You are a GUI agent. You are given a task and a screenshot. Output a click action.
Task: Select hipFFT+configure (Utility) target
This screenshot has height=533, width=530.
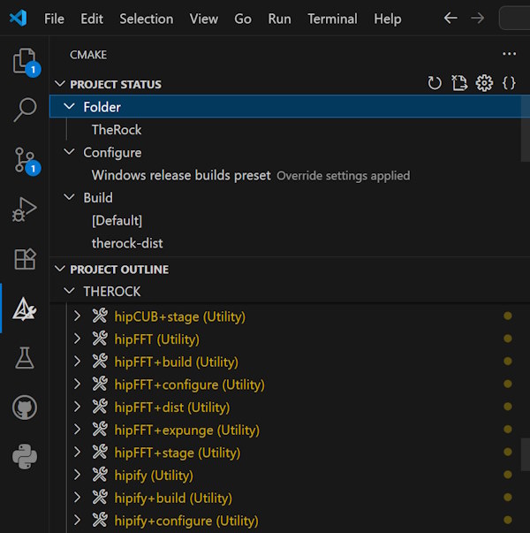pos(190,385)
